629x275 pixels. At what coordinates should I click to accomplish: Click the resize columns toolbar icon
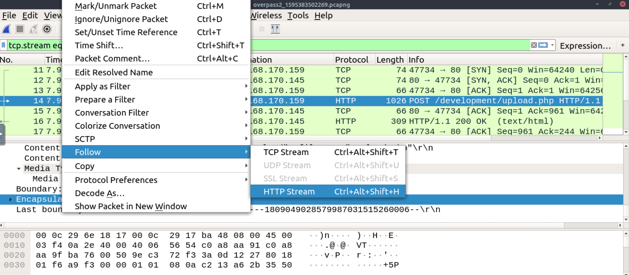tap(275, 29)
